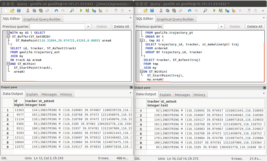Open the Messages tab in right output pane
Screen dimensions: 267x161
tap(182, 95)
